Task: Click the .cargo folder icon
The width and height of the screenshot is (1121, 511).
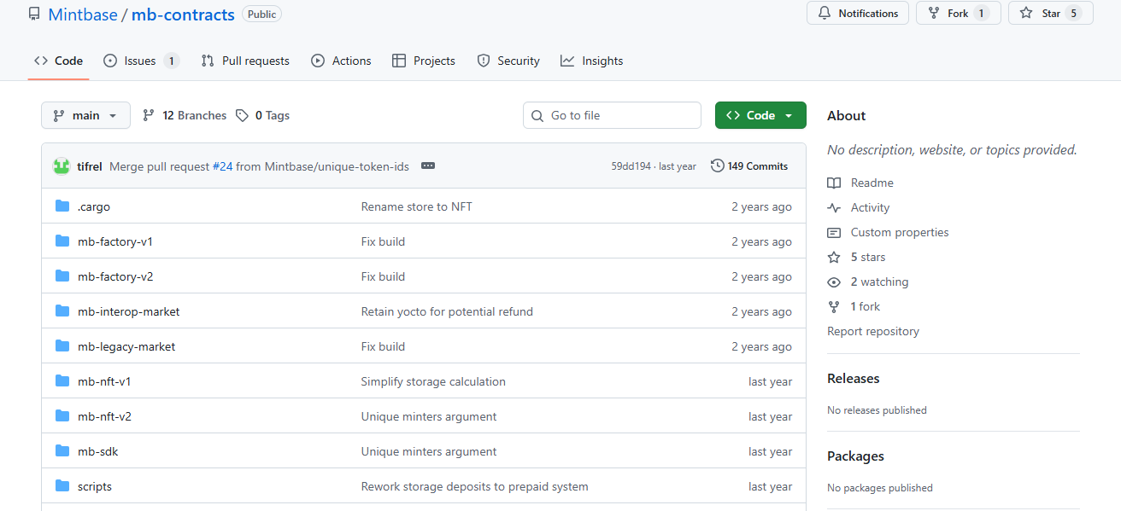Action: click(62, 206)
